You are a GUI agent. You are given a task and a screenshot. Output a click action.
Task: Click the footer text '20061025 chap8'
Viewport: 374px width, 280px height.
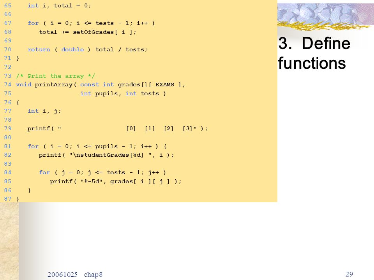(75, 275)
